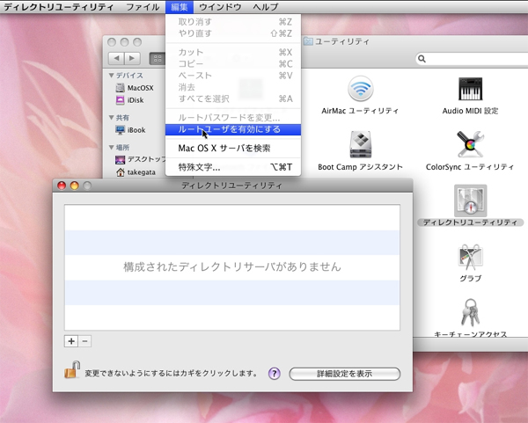This screenshot has width=528, height=423.
Task: Open the Audio MIDI 設定 icon
Action: 470,89
